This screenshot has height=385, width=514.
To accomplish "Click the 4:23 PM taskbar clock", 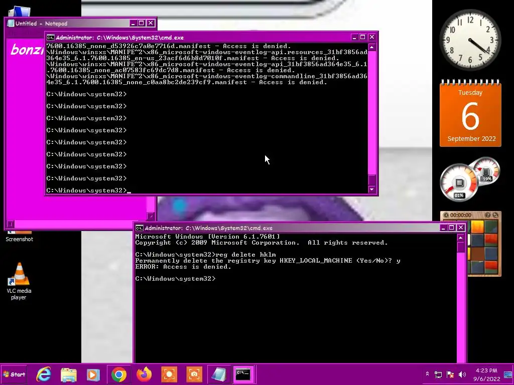I will [487, 374].
